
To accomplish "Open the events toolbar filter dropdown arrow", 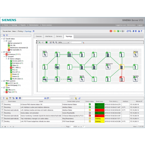I will tap(72, 98).
